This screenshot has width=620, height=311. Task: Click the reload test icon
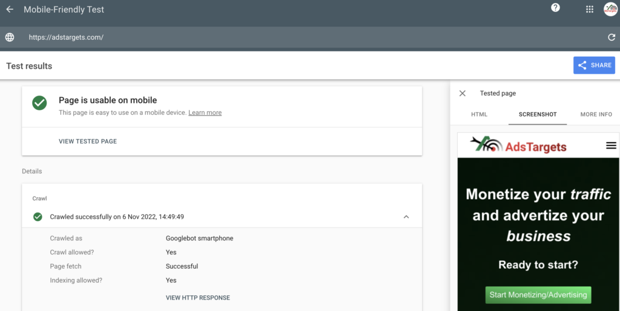coord(612,37)
